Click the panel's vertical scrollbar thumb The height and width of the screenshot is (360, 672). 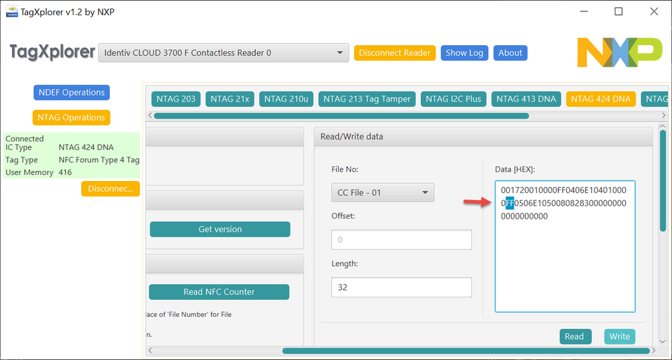(x=663, y=181)
